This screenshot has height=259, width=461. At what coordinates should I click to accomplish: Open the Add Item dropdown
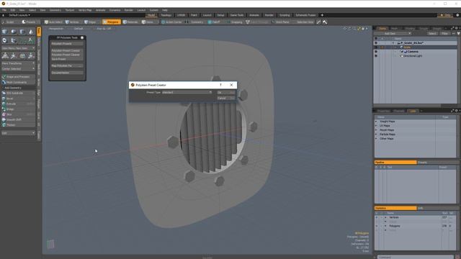point(392,34)
